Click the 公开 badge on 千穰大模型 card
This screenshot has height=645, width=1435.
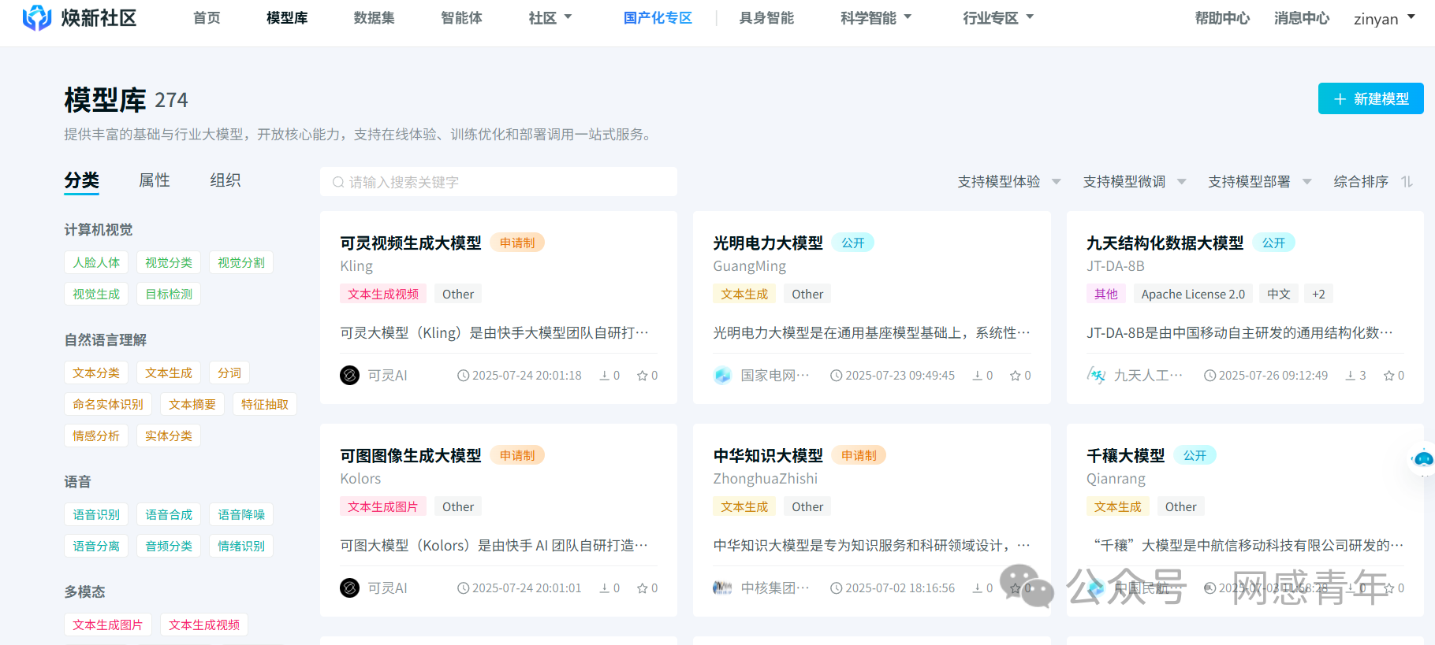click(x=1195, y=455)
